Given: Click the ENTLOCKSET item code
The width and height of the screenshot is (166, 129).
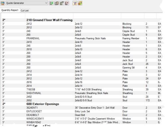Looking at the screenshot, I should pyautogui.click(x=34, y=111).
